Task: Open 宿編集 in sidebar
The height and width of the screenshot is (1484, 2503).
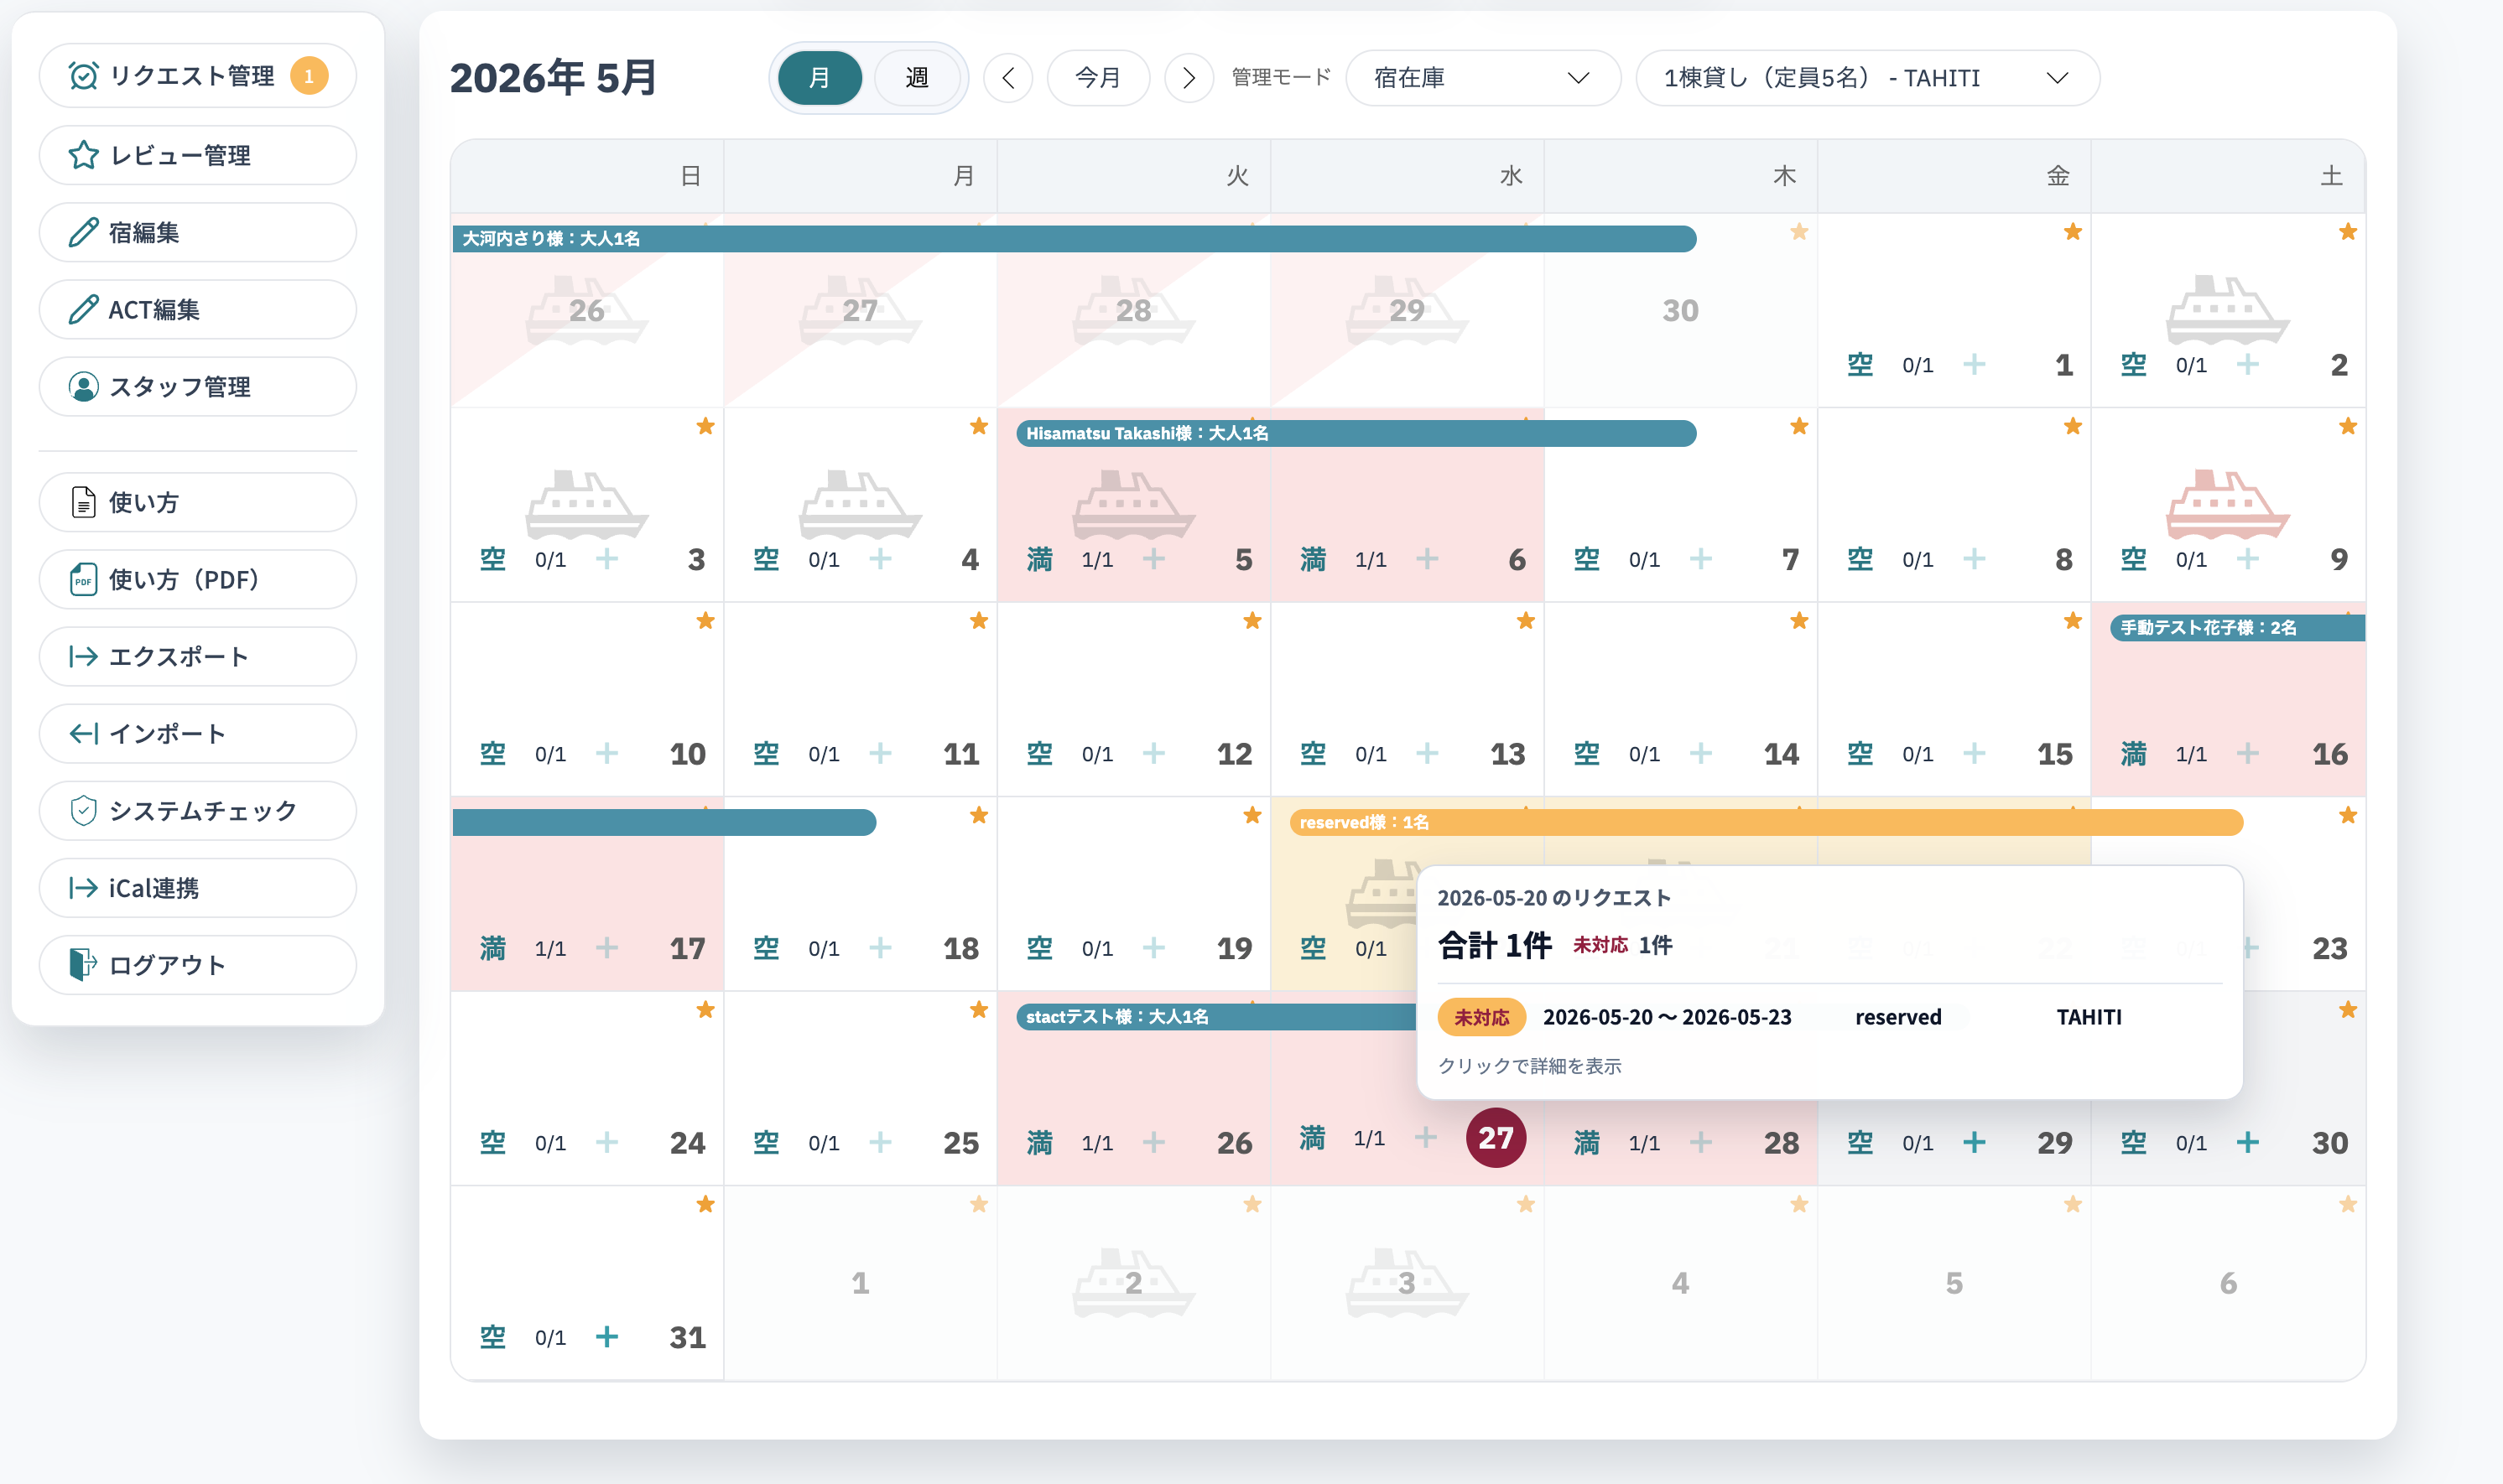Action: click(x=198, y=232)
